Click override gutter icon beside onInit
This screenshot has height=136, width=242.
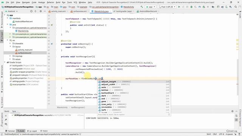52,25
